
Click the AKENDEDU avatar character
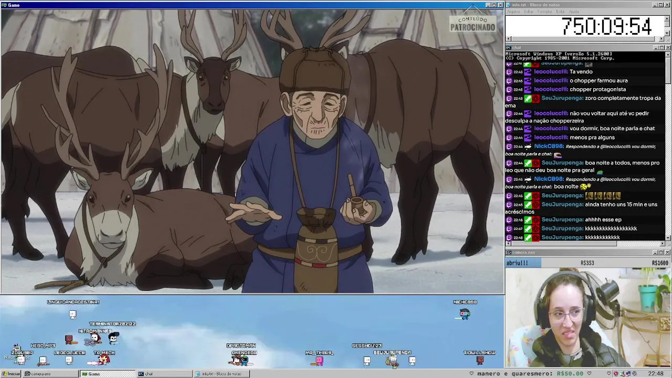[x=243, y=360]
